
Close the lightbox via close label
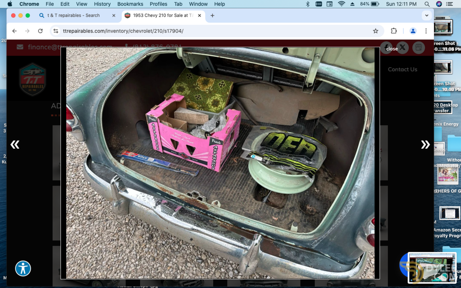click(x=392, y=49)
